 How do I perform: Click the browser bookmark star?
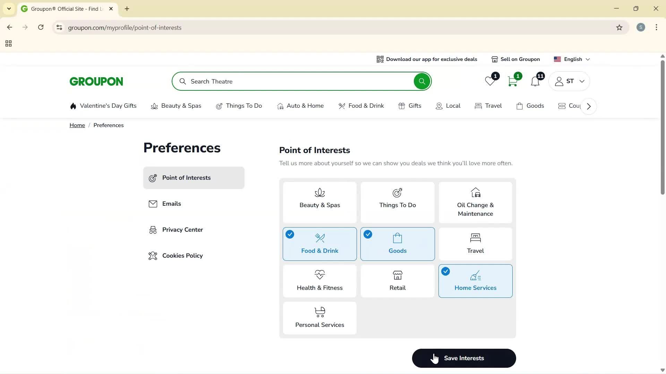620,27
